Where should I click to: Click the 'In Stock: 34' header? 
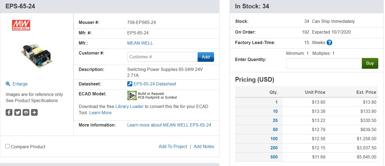coord(252,6)
